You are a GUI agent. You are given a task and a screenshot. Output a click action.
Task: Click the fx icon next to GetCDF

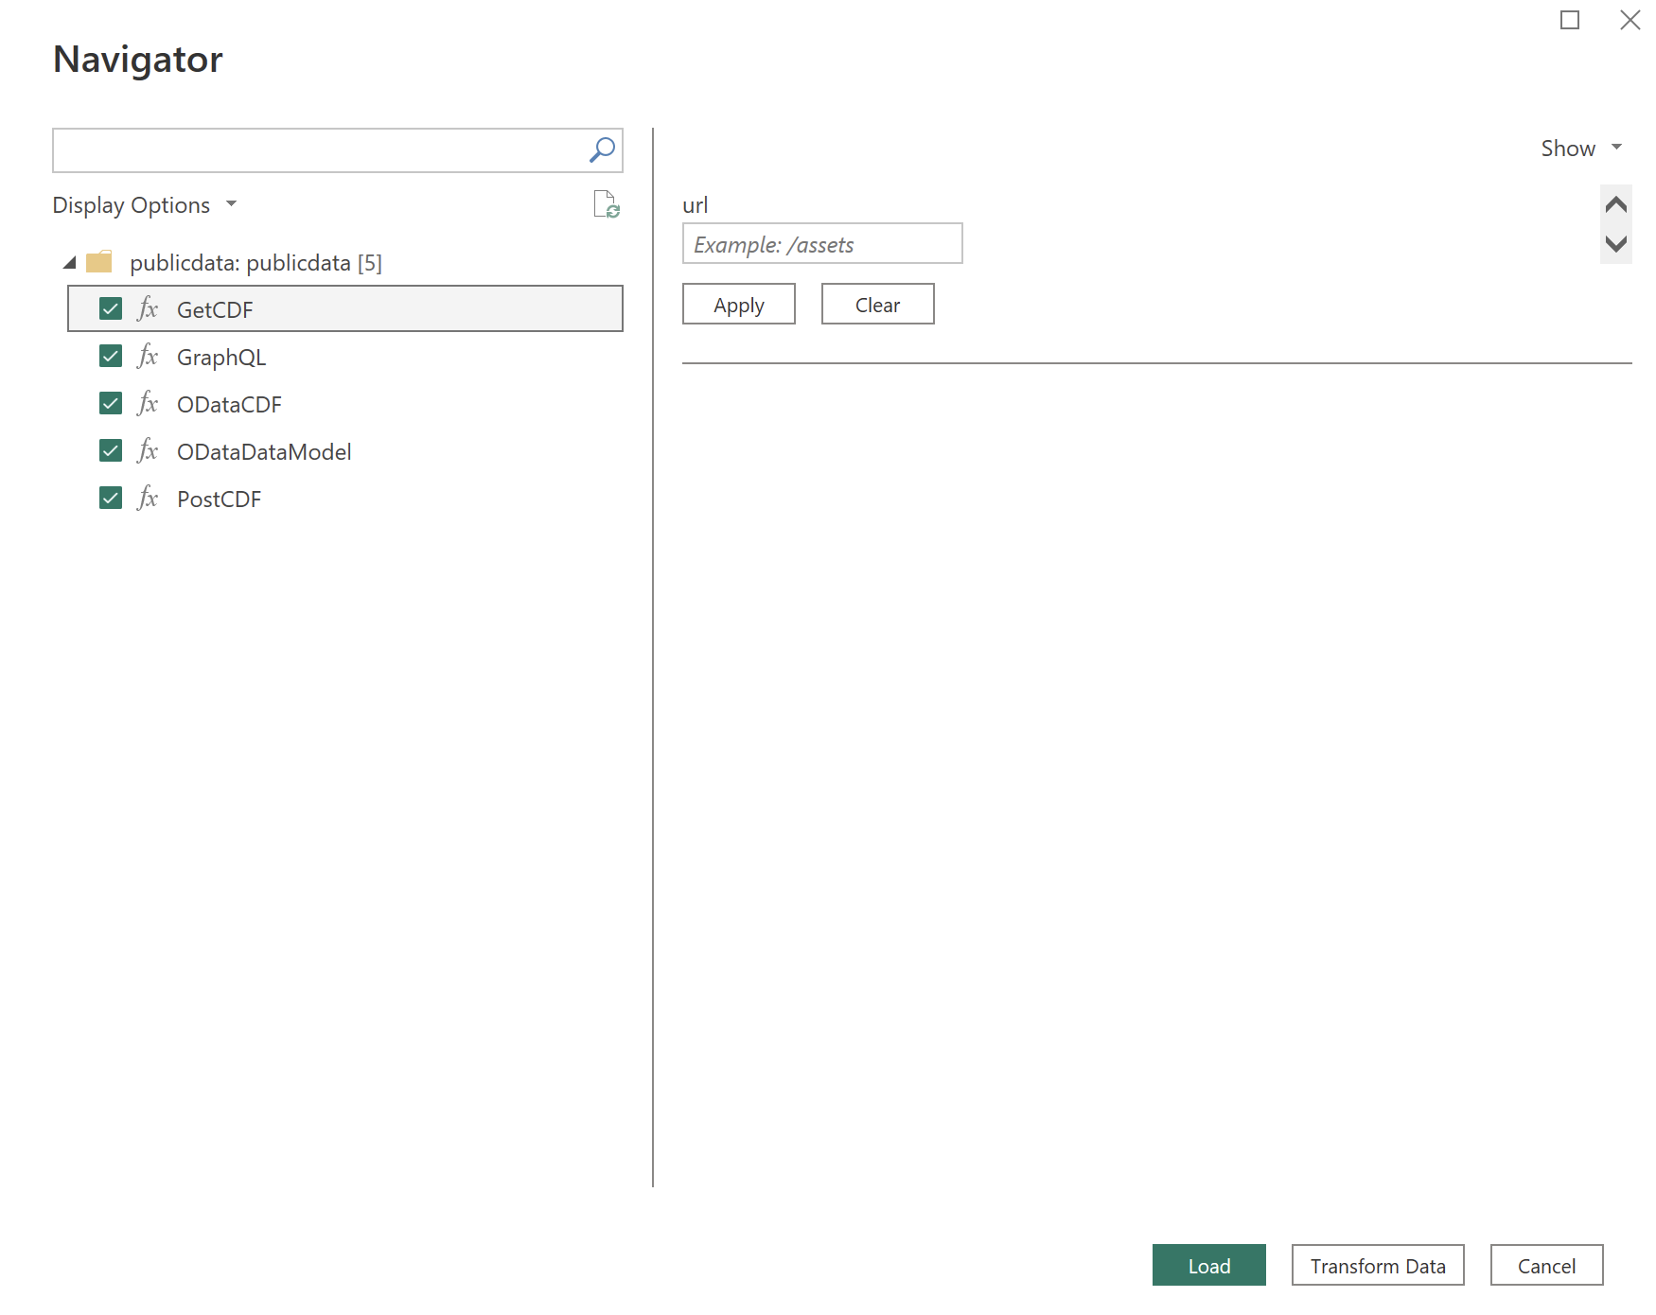click(147, 308)
